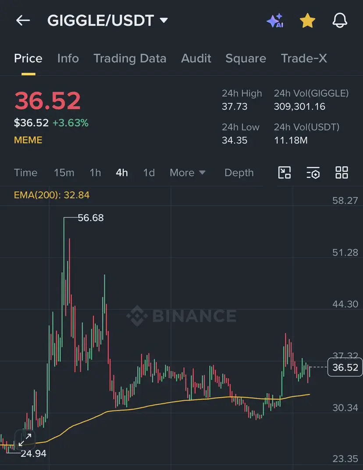Screen dimensions: 363x470
Task: Expand the More intervals dropdown
Action: (188, 173)
